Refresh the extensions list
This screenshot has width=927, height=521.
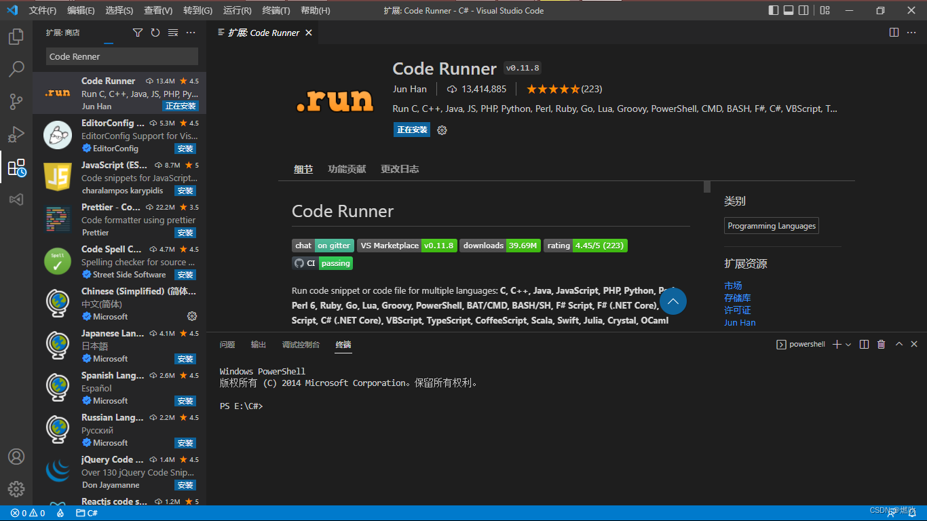155,33
